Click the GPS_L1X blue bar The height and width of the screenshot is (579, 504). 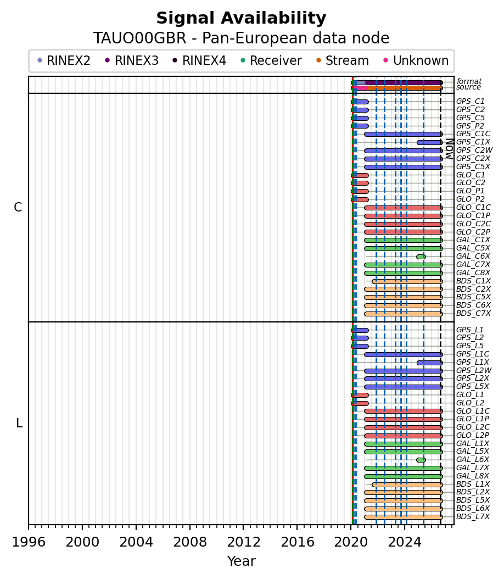click(x=429, y=363)
